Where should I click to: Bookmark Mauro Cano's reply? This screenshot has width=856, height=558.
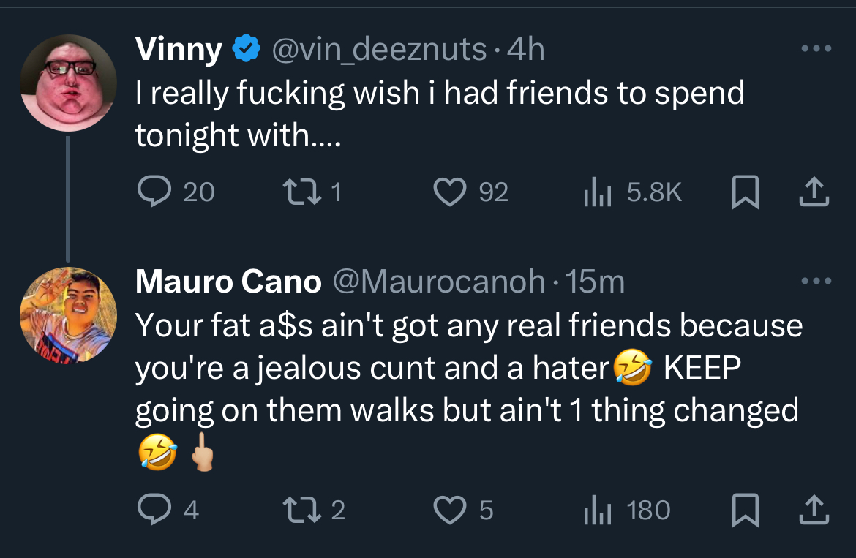click(746, 510)
